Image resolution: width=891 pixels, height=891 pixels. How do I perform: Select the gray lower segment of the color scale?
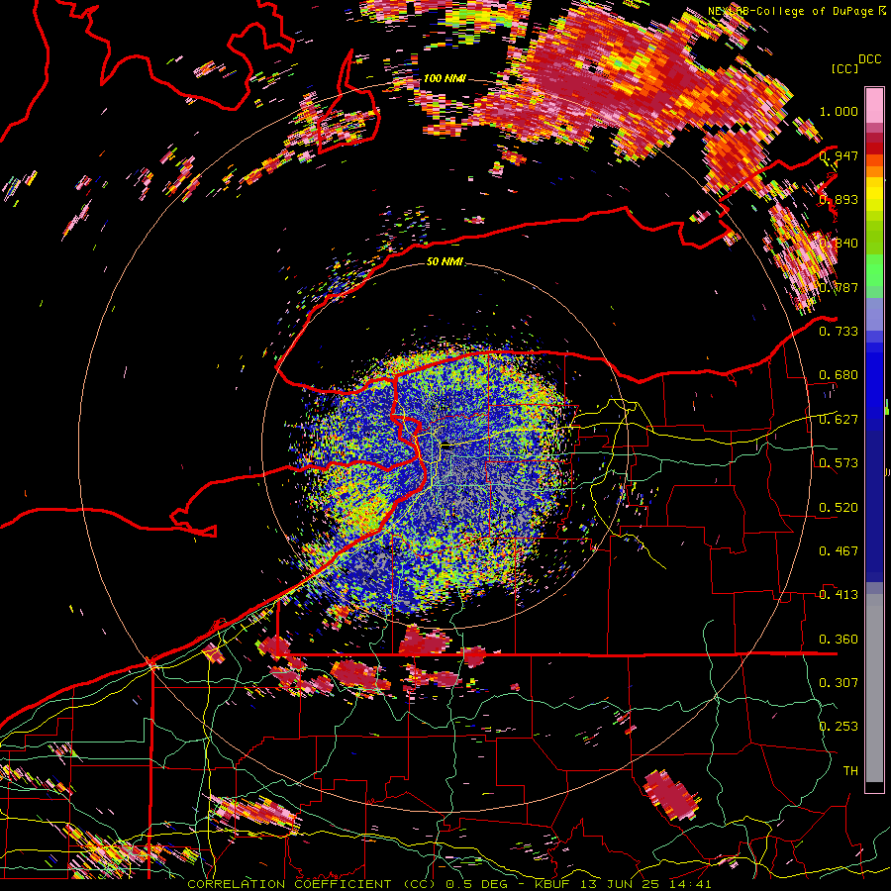click(874, 688)
